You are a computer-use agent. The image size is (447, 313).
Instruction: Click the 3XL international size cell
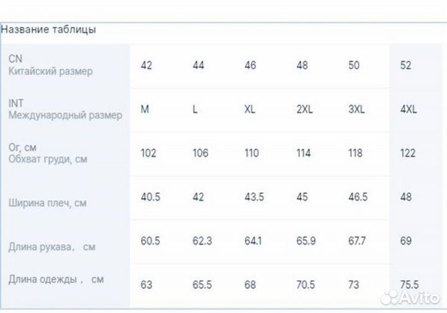[356, 110]
